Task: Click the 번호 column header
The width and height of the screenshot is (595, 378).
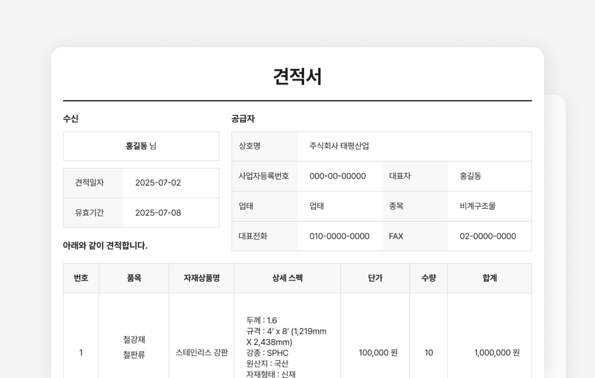Action: (x=81, y=278)
